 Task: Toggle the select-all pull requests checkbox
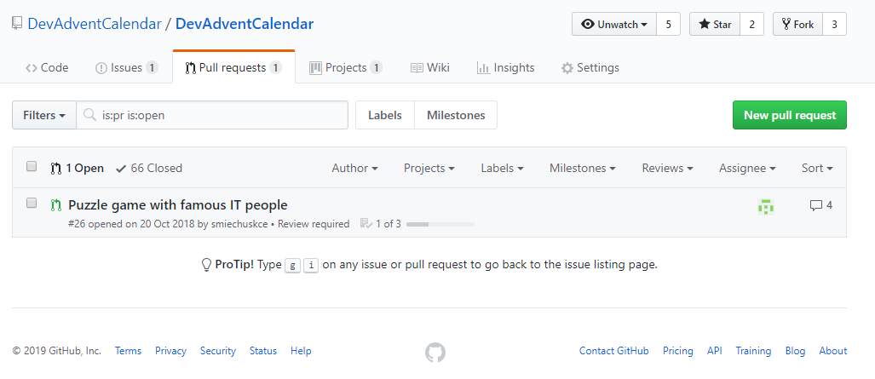[x=32, y=167]
